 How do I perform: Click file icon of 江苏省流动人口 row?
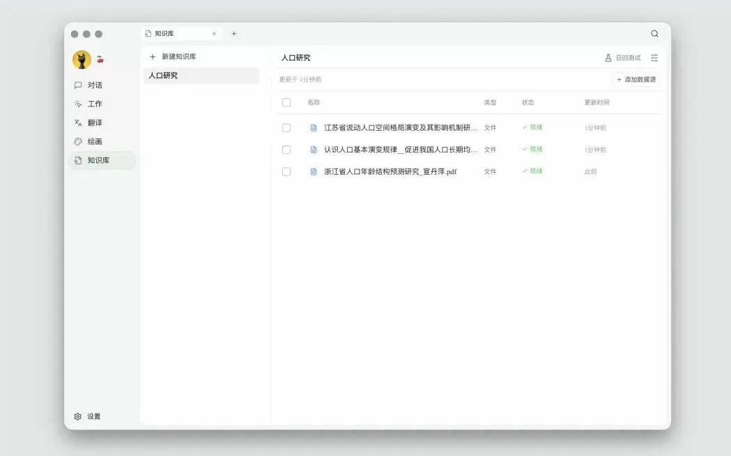[x=314, y=127]
